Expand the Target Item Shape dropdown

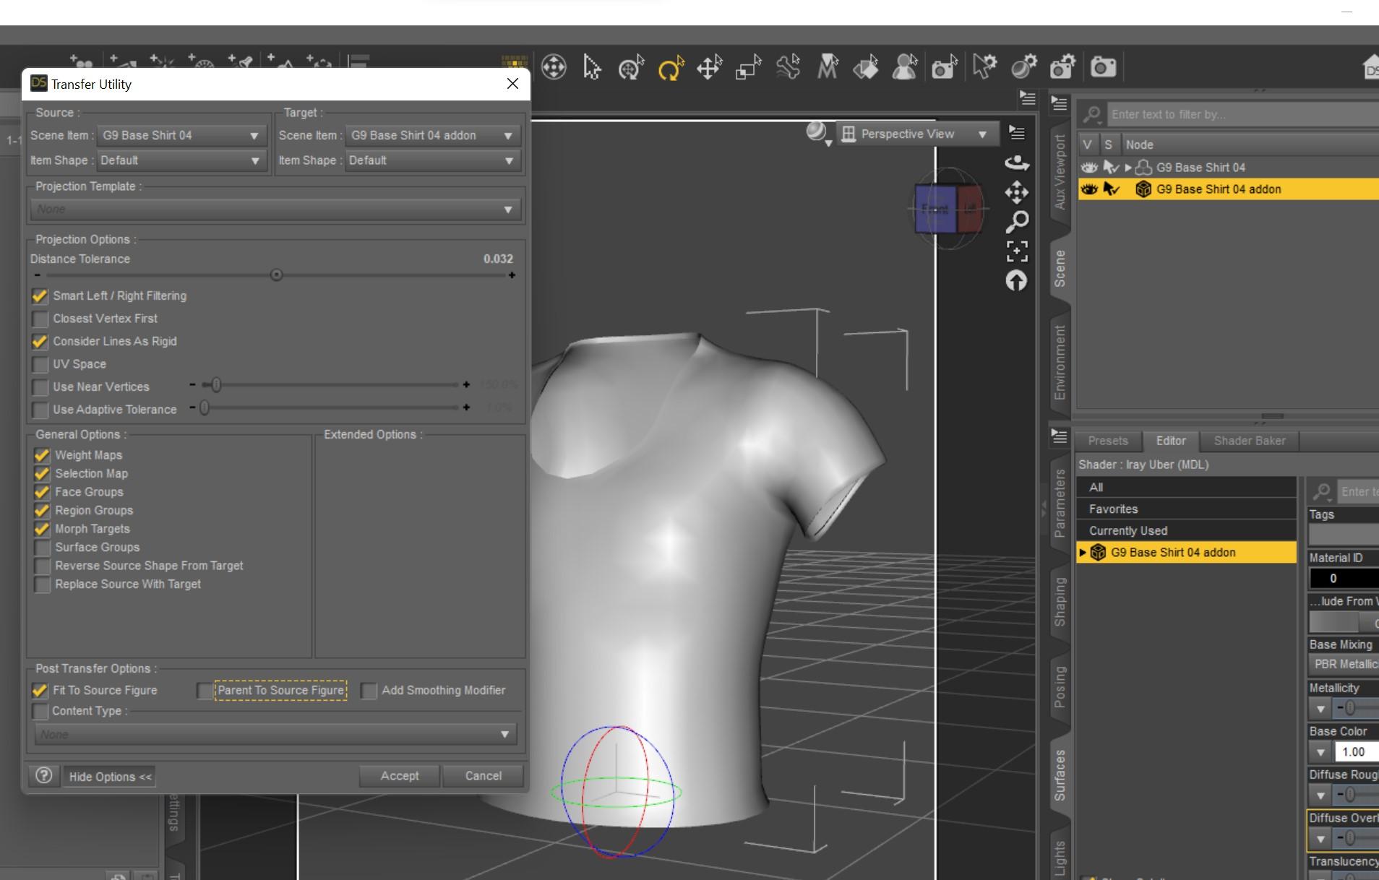click(431, 160)
